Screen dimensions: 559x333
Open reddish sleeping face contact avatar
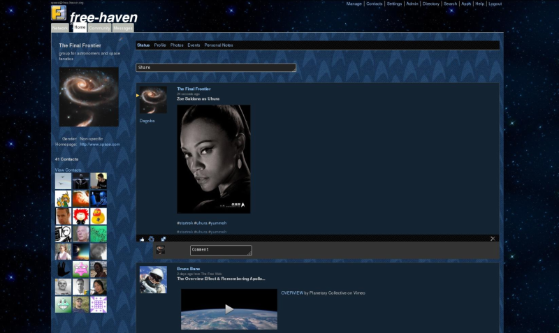click(x=81, y=198)
